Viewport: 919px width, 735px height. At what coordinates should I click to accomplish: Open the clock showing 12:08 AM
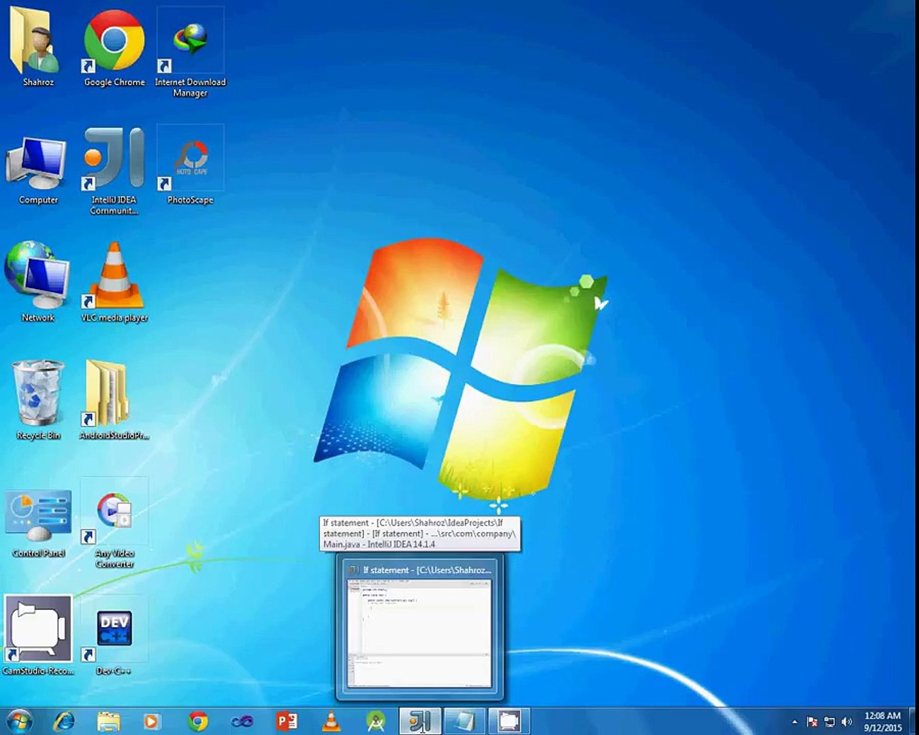(x=883, y=721)
